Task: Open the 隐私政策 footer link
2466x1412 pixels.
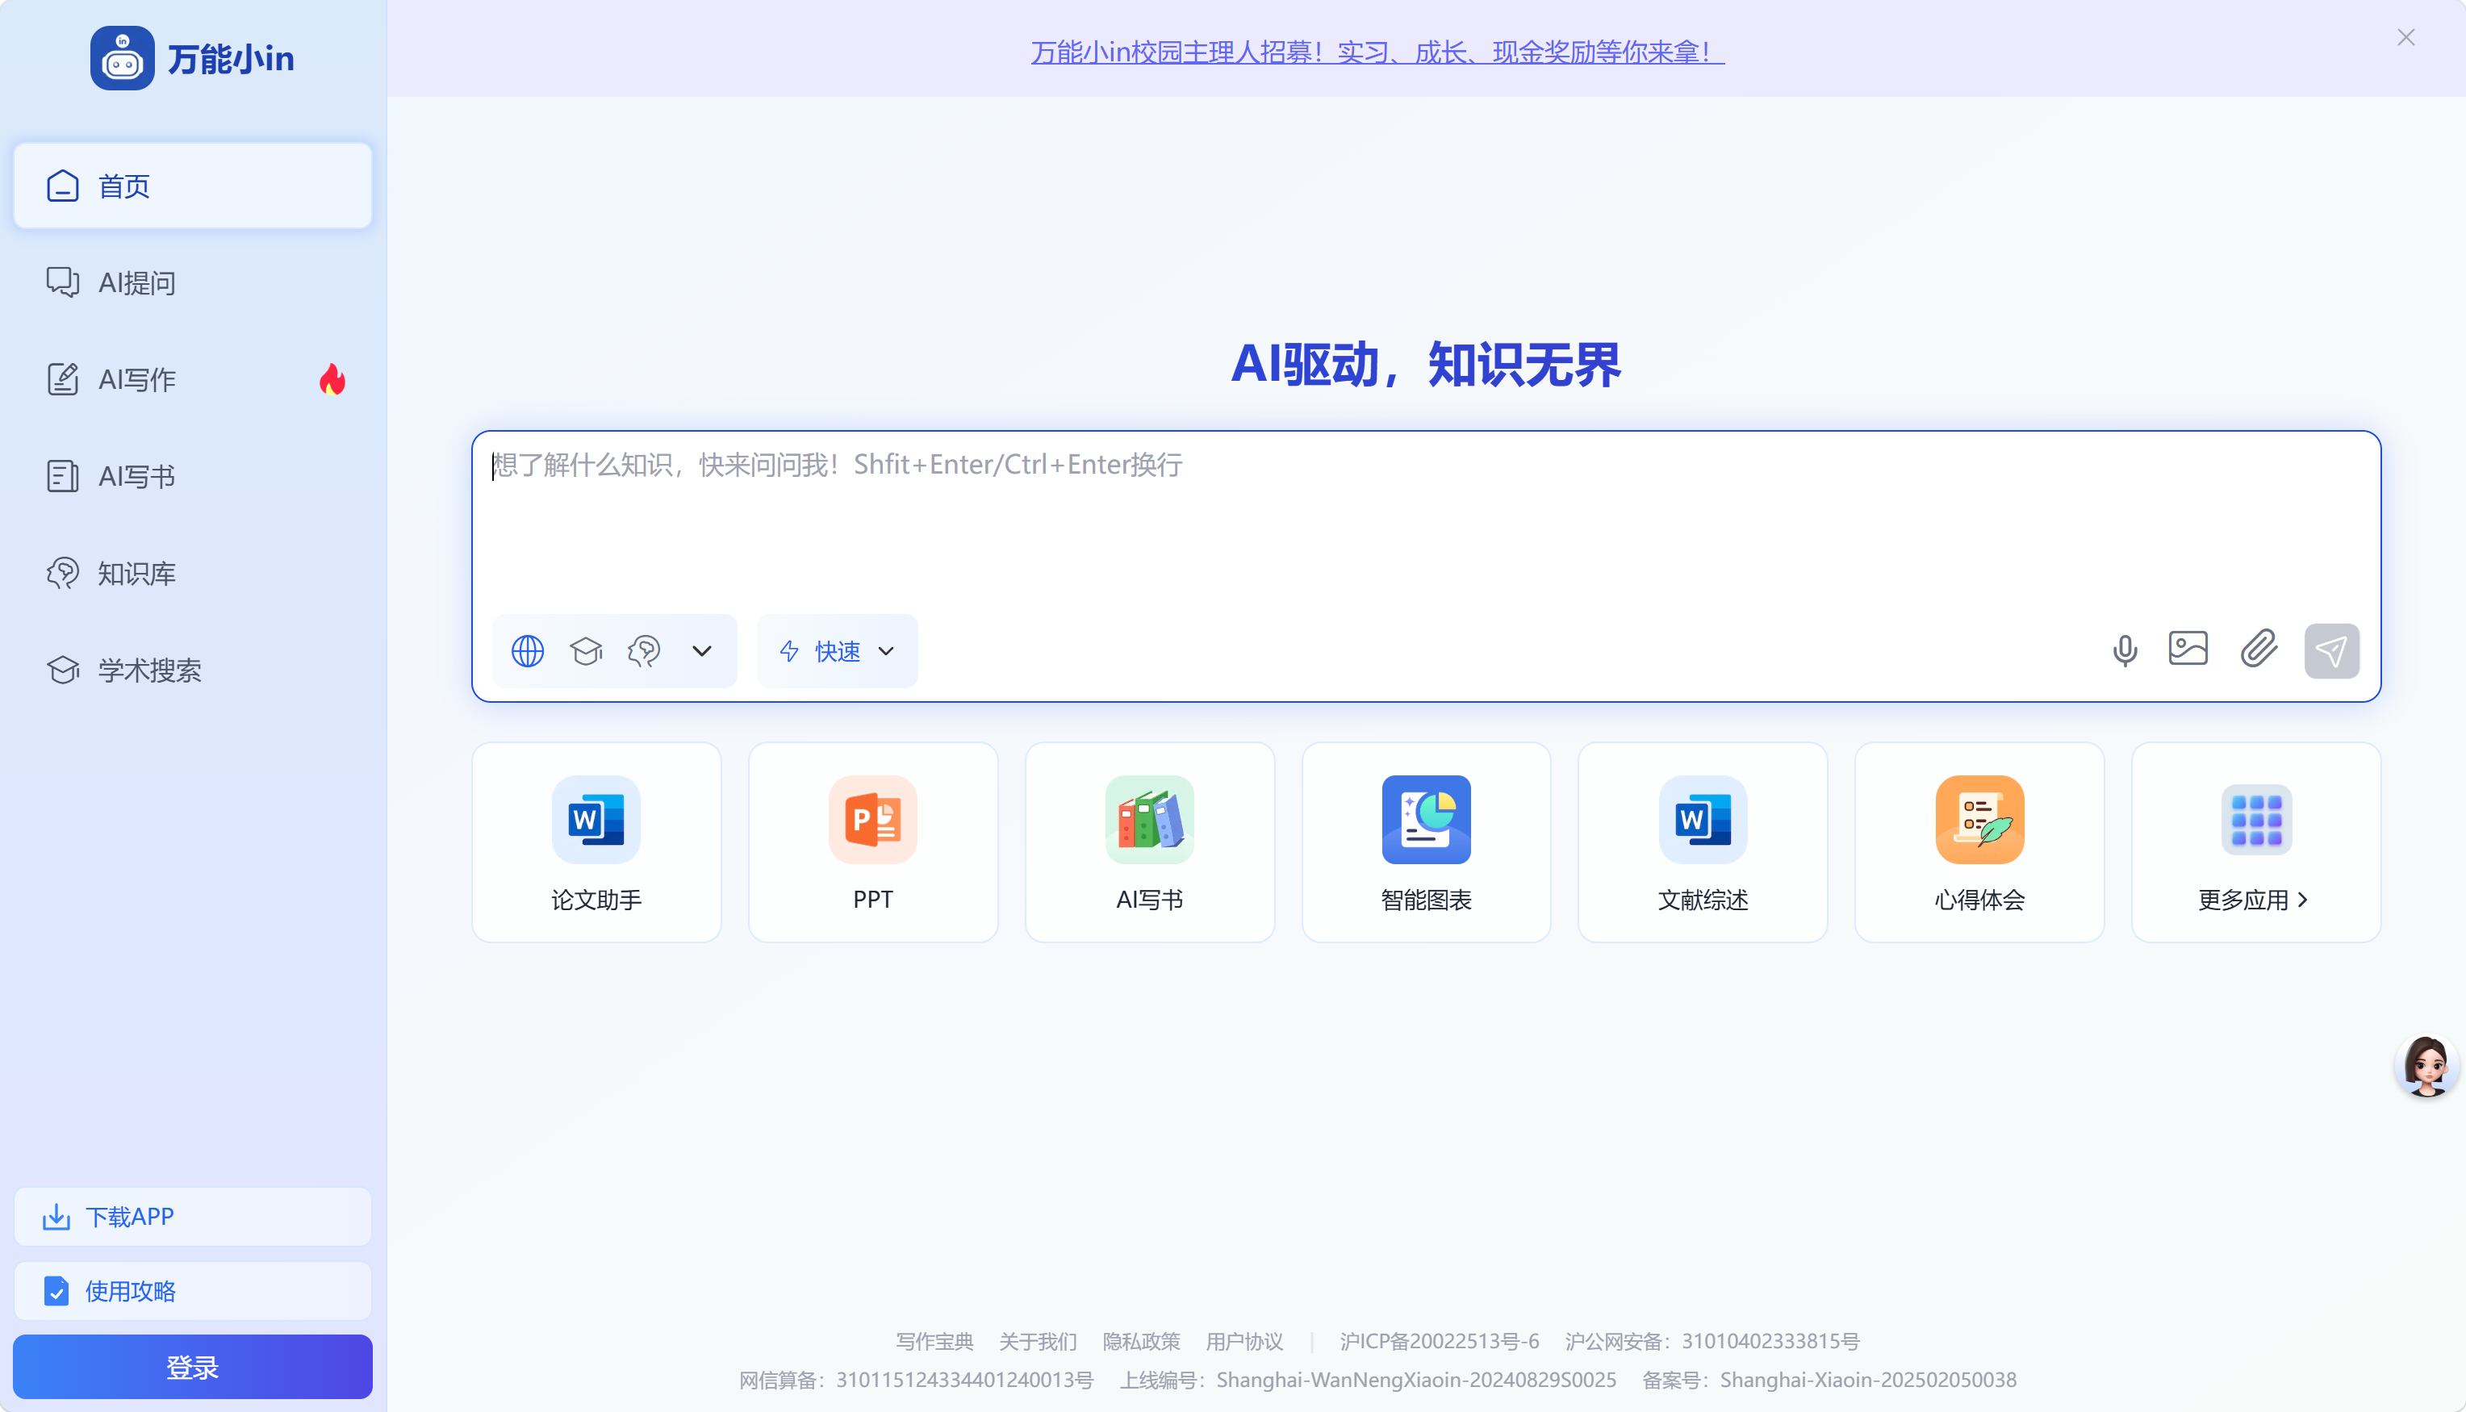Action: tap(1141, 1341)
